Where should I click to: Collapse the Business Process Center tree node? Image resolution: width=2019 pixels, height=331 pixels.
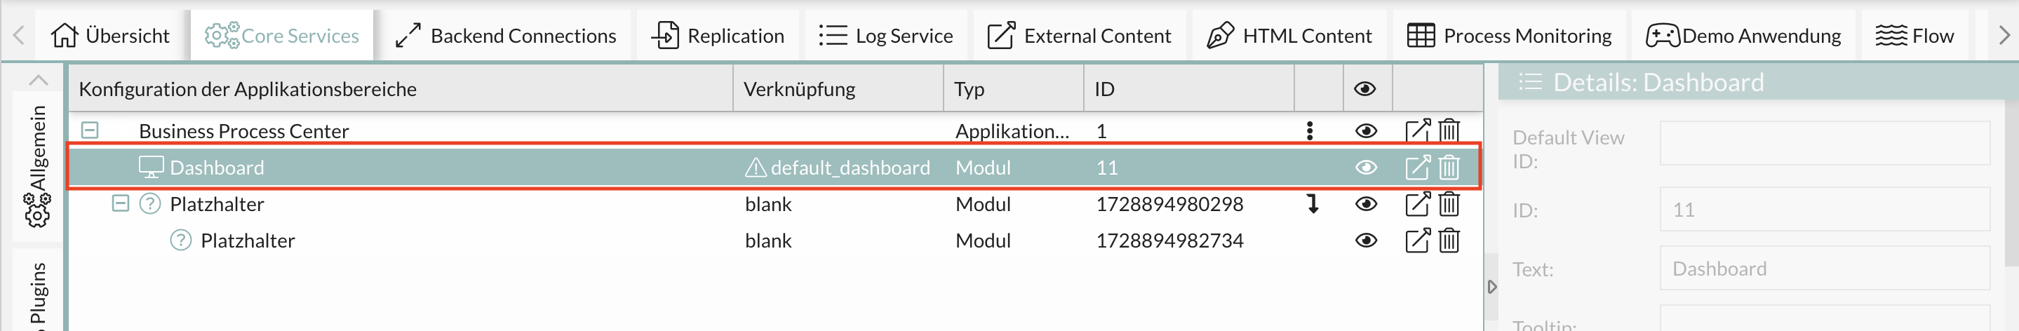pos(90,130)
